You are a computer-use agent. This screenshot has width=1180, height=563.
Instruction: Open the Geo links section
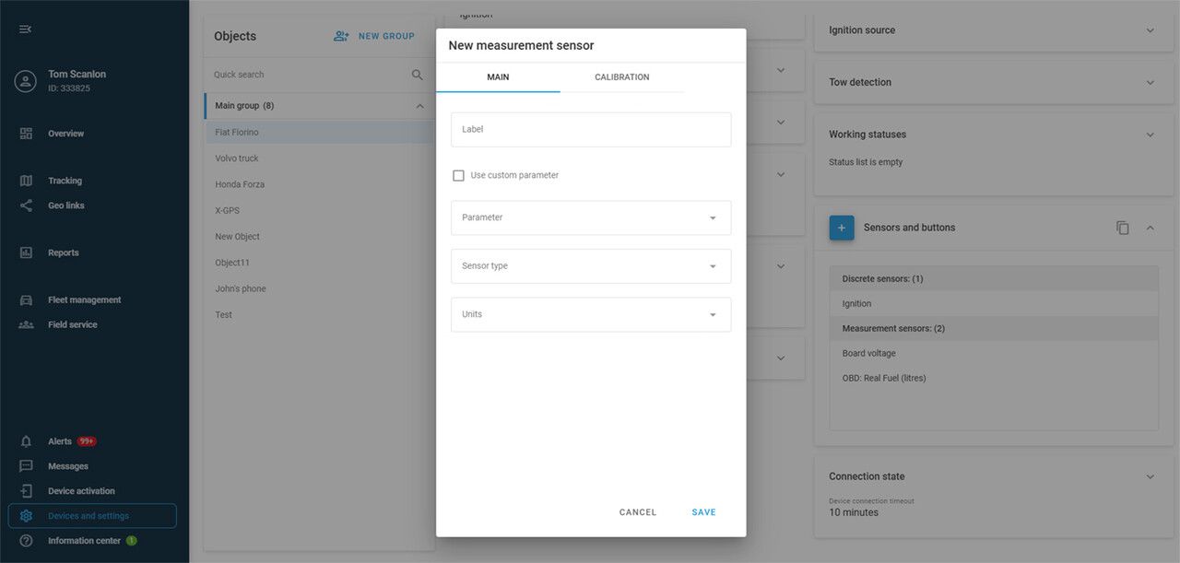(x=66, y=205)
